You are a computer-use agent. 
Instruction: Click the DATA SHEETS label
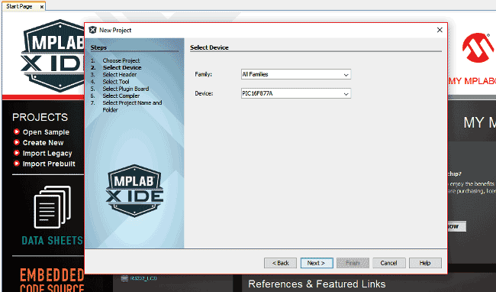[53, 241]
